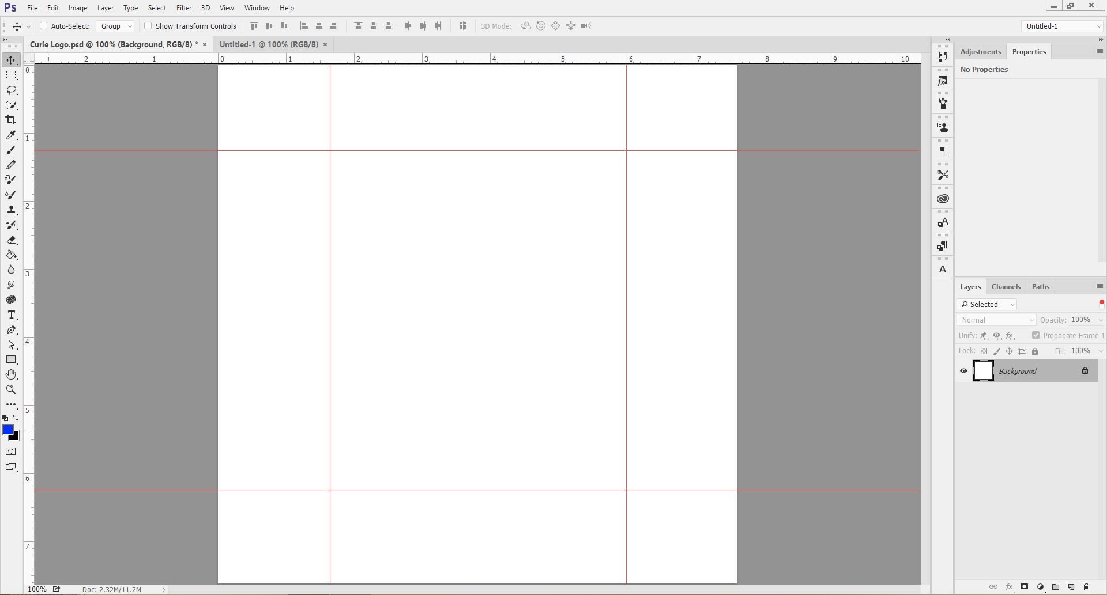1107x595 pixels.
Task: Switch to the Paths tab
Action: pos(1041,286)
